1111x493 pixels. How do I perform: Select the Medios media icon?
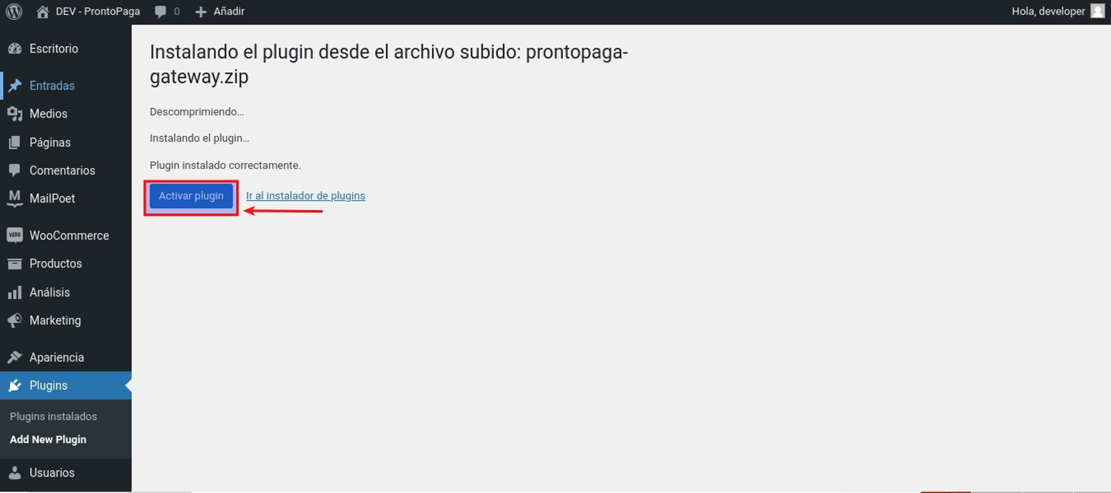(14, 114)
